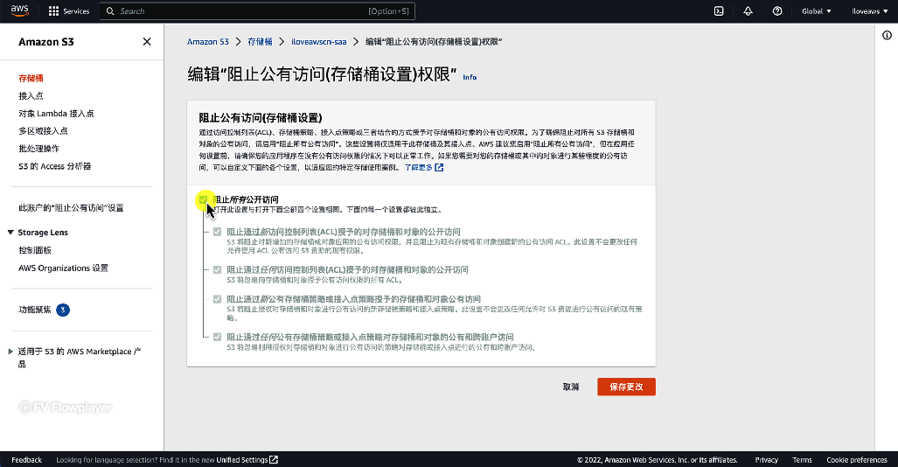This screenshot has height=467, width=898.
Task: Click the Info link beside title
Action: (470, 77)
